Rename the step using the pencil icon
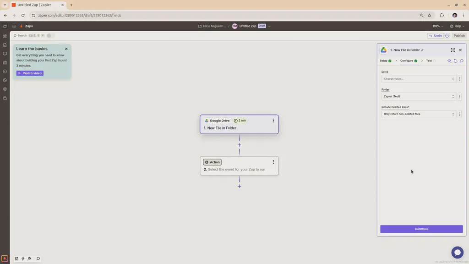 (422, 50)
